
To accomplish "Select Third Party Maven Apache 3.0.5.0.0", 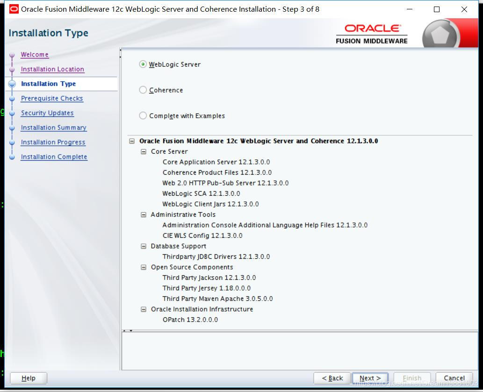I will coord(218,299).
